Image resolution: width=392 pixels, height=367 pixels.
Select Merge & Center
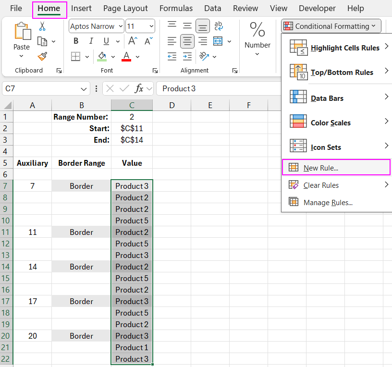[x=219, y=41]
